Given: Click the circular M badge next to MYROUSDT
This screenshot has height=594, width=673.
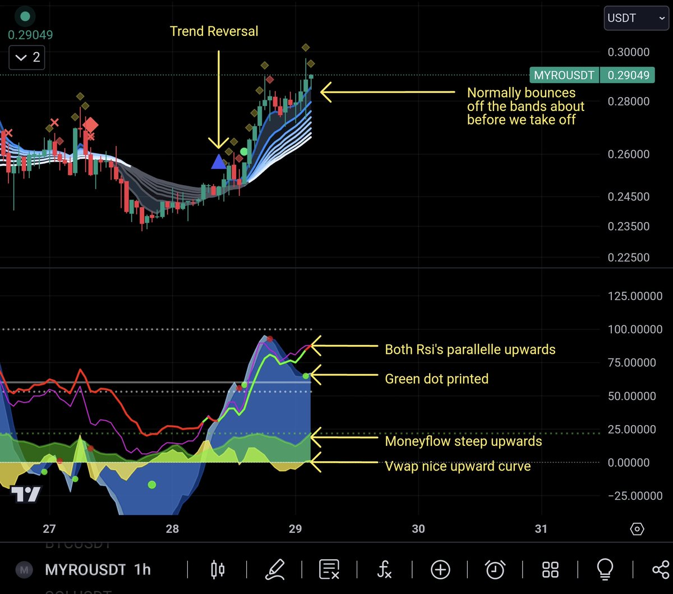Looking at the screenshot, I should tap(23, 569).
